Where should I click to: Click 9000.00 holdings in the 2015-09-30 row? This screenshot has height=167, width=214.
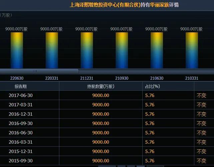coord(101,161)
